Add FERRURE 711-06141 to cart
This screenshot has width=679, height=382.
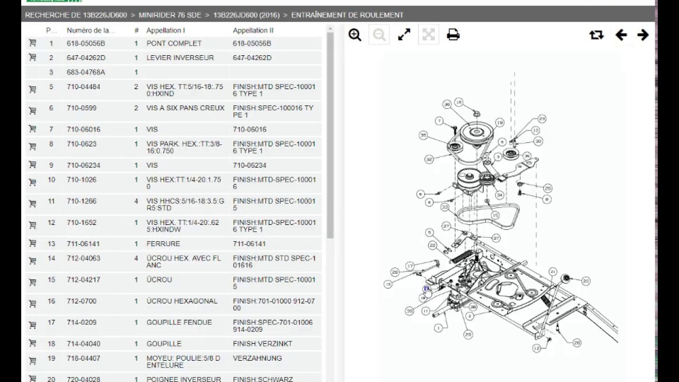coord(32,244)
